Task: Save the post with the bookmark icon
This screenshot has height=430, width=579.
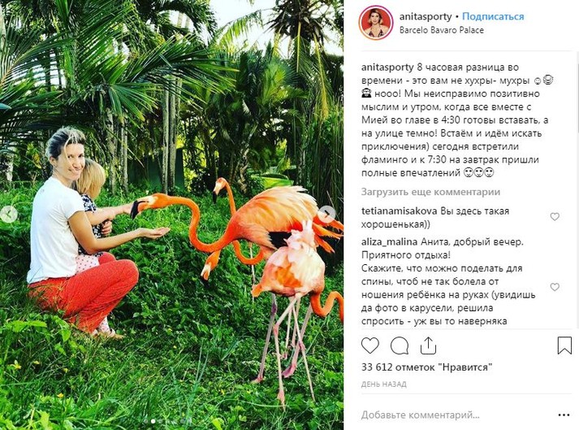Action: coord(564,345)
